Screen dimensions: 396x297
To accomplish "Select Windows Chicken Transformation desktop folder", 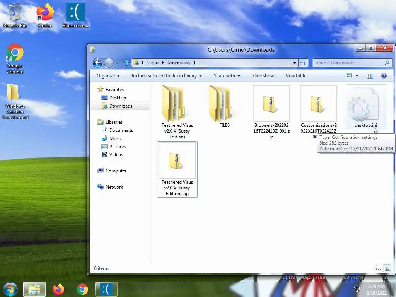I will tap(15, 102).
